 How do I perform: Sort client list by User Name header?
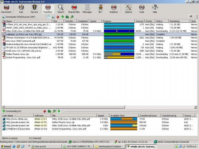click(x=18, y=115)
